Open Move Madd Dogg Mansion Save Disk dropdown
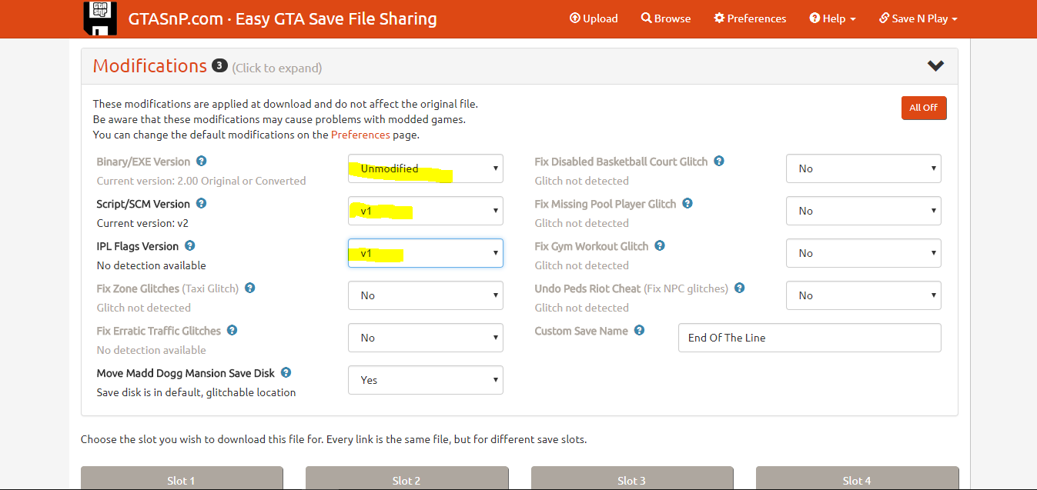The height and width of the screenshot is (490, 1037). point(426,380)
